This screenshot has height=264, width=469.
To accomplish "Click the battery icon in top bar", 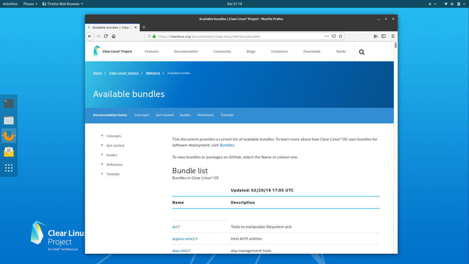I will [459, 4].
